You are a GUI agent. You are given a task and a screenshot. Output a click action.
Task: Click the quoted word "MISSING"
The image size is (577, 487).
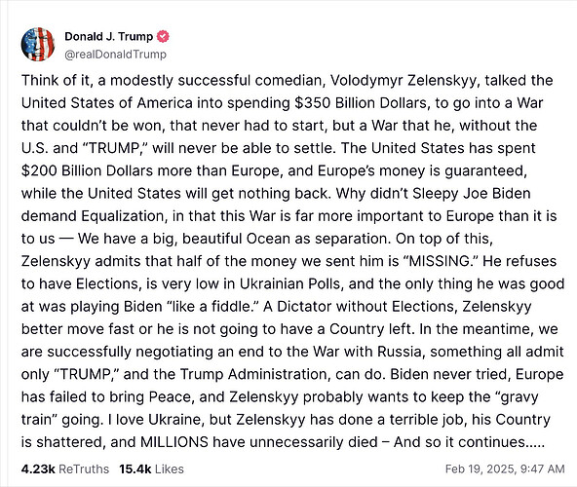[x=438, y=261]
